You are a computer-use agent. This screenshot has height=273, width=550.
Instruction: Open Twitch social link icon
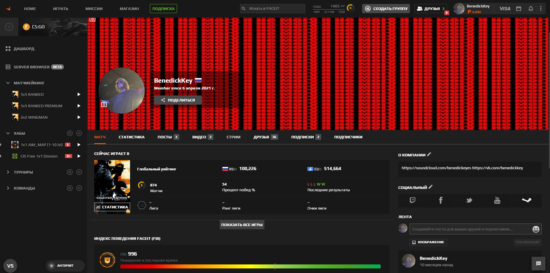click(x=412, y=200)
